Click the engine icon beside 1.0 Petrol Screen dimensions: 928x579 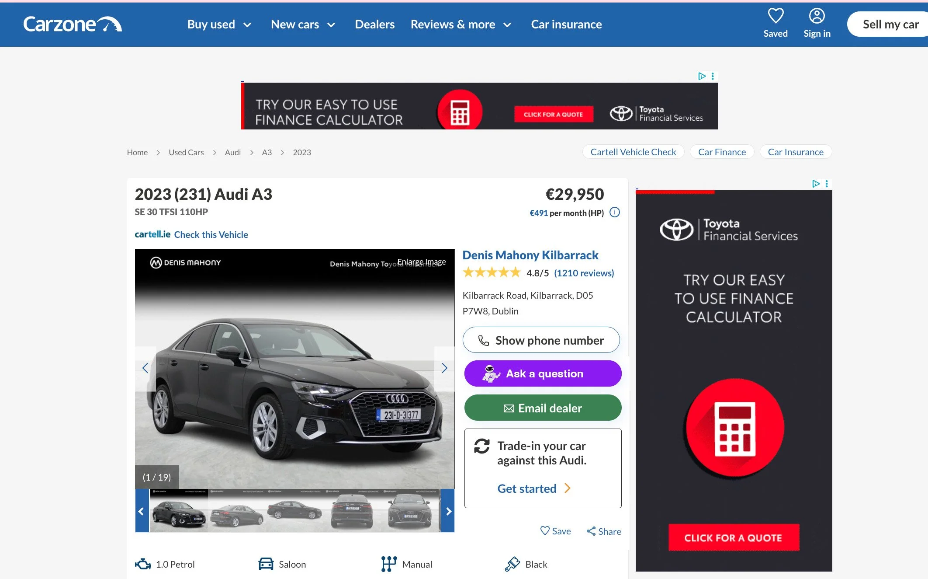[x=143, y=564]
